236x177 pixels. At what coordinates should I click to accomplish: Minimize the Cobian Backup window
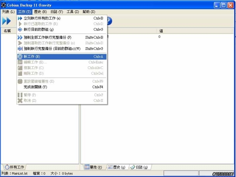click(217, 5)
